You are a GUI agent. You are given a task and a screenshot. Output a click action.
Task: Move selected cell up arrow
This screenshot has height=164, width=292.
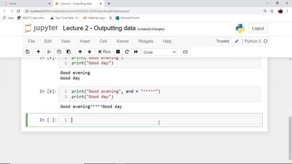pyautogui.click(x=80, y=52)
